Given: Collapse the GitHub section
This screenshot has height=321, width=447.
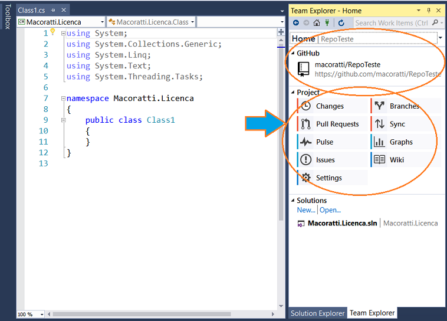Looking at the screenshot, I should (x=292, y=53).
